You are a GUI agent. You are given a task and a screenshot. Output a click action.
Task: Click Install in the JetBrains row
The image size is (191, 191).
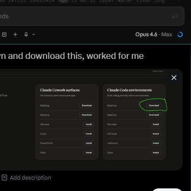[x=156, y=143]
